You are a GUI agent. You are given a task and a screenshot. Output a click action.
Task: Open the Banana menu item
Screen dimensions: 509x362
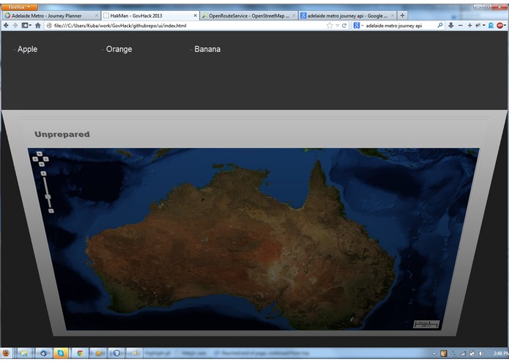coord(207,49)
